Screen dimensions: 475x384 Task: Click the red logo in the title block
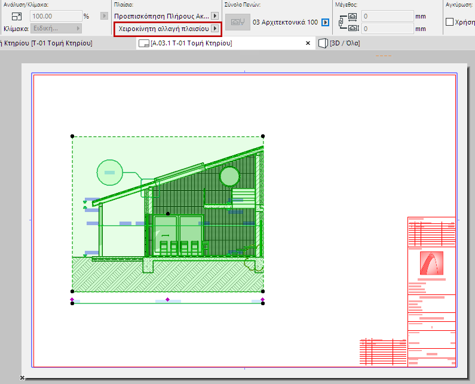point(431,263)
